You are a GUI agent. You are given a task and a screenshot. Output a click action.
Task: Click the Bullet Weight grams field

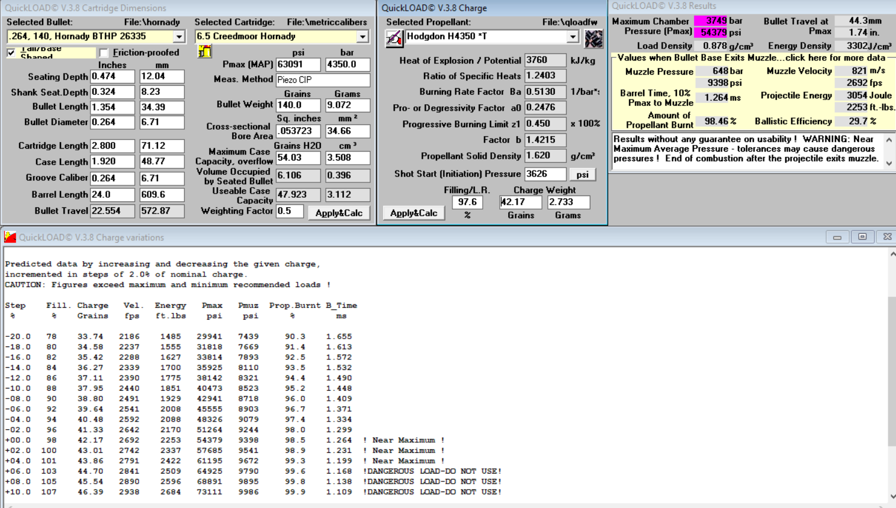(348, 105)
